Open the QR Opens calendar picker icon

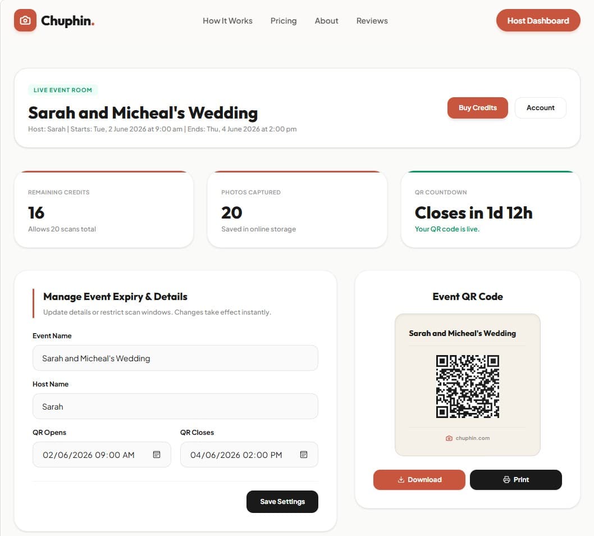point(157,455)
